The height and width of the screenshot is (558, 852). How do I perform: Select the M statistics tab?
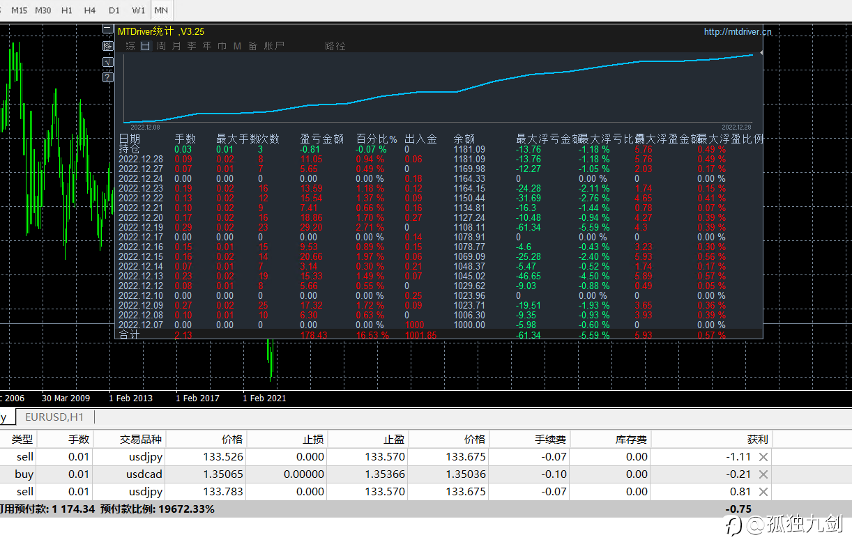(237, 46)
